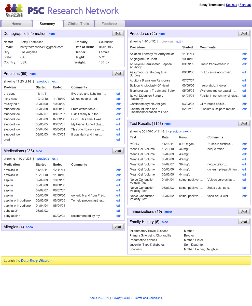Go to previous page of Test Results
The height and width of the screenshot is (306, 252).
click(176, 132)
